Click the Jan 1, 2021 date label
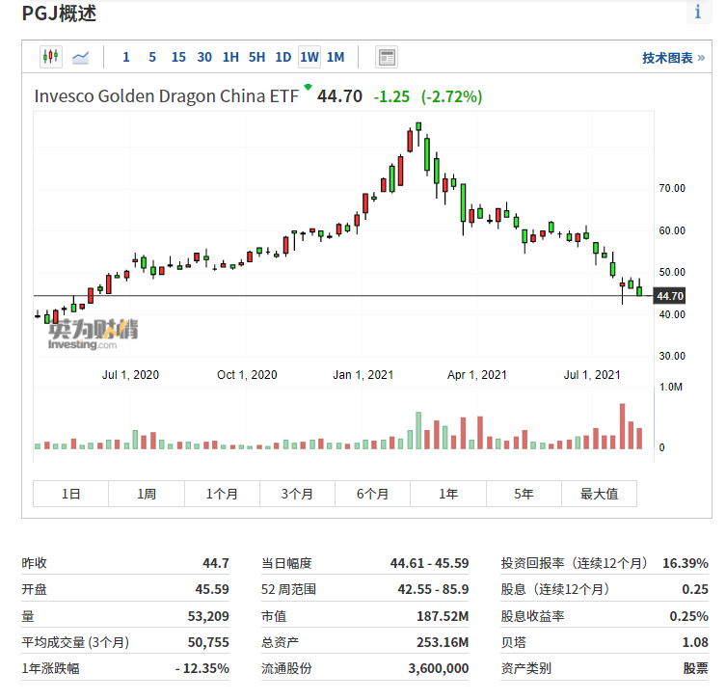Viewport: 726px width, 700px height. click(363, 374)
